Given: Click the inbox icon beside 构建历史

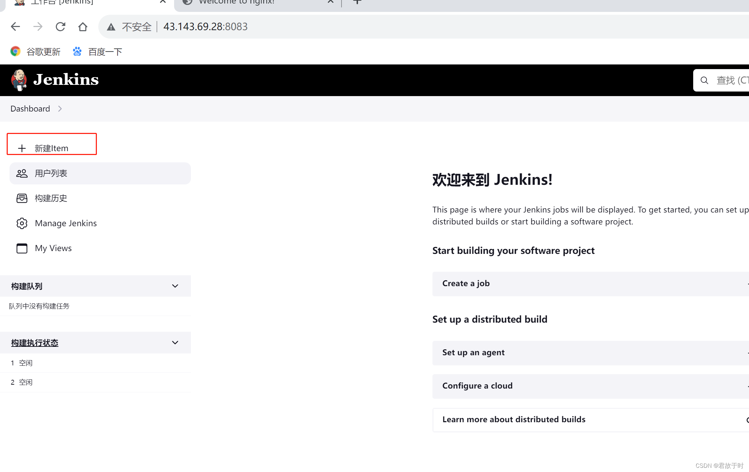Looking at the screenshot, I should (x=22, y=198).
